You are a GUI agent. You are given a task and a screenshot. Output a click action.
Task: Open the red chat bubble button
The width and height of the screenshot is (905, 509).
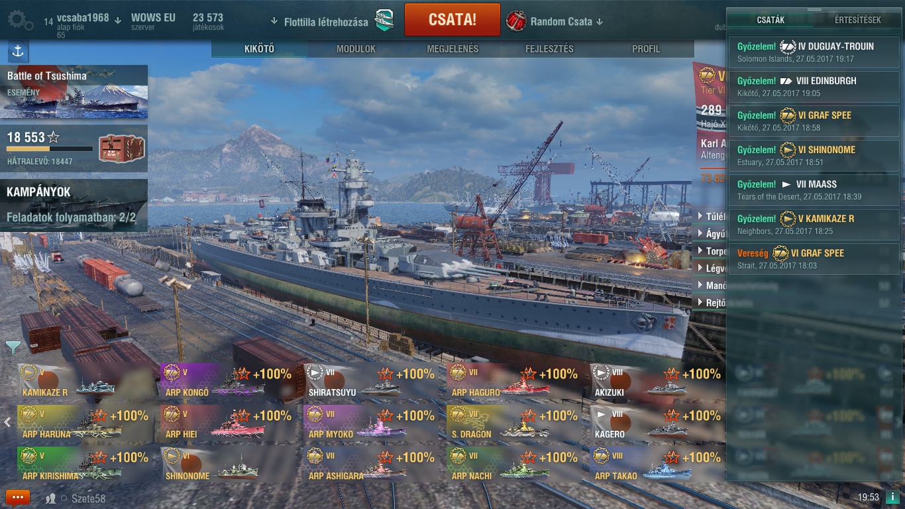click(18, 497)
